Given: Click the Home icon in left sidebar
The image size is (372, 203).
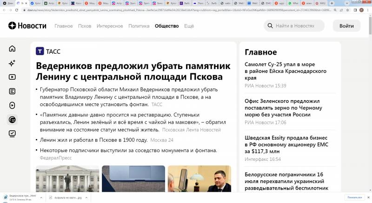Looking at the screenshot, I should [12, 49].
